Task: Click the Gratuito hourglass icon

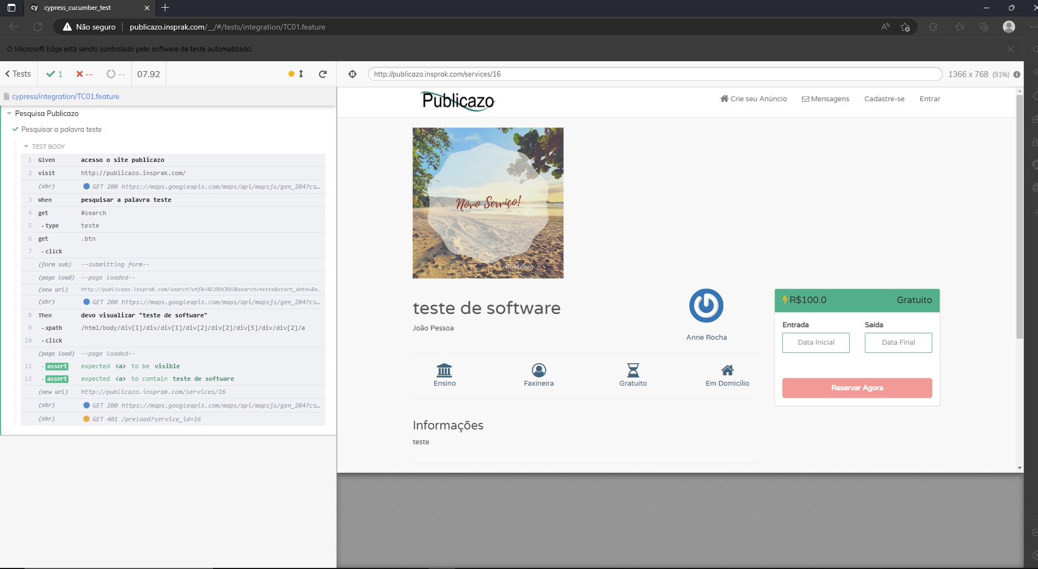Action: pos(633,370)
